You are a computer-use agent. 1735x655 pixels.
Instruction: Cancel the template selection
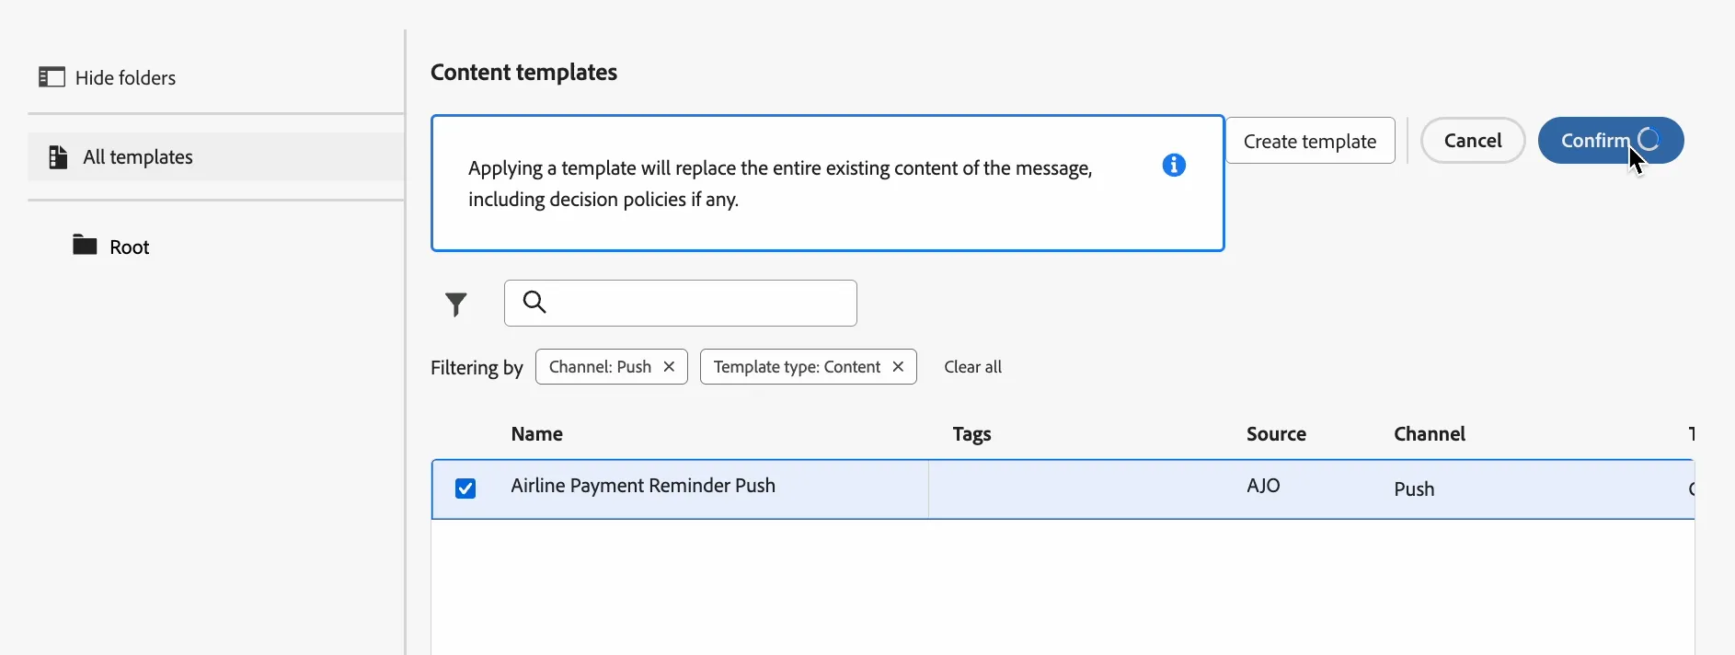[x=1473, y=141]
